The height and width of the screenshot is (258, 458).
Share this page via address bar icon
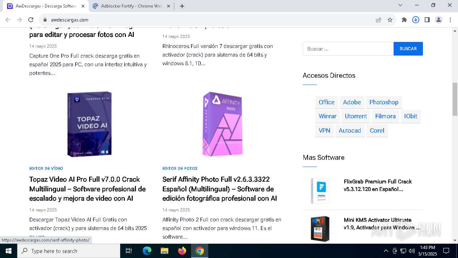tap(379, 20)
